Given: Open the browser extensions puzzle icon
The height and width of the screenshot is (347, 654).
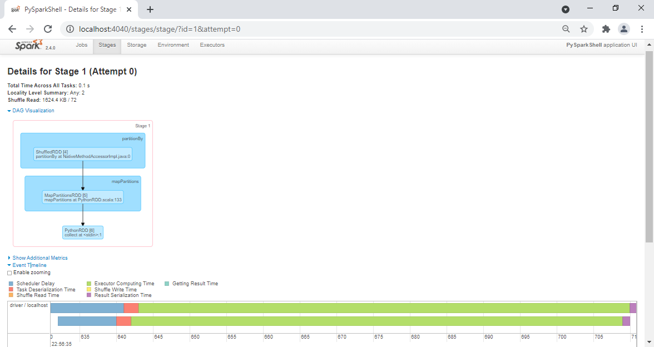Looking at the screenshot, I should pyautogui.click(x=606, y=29).
